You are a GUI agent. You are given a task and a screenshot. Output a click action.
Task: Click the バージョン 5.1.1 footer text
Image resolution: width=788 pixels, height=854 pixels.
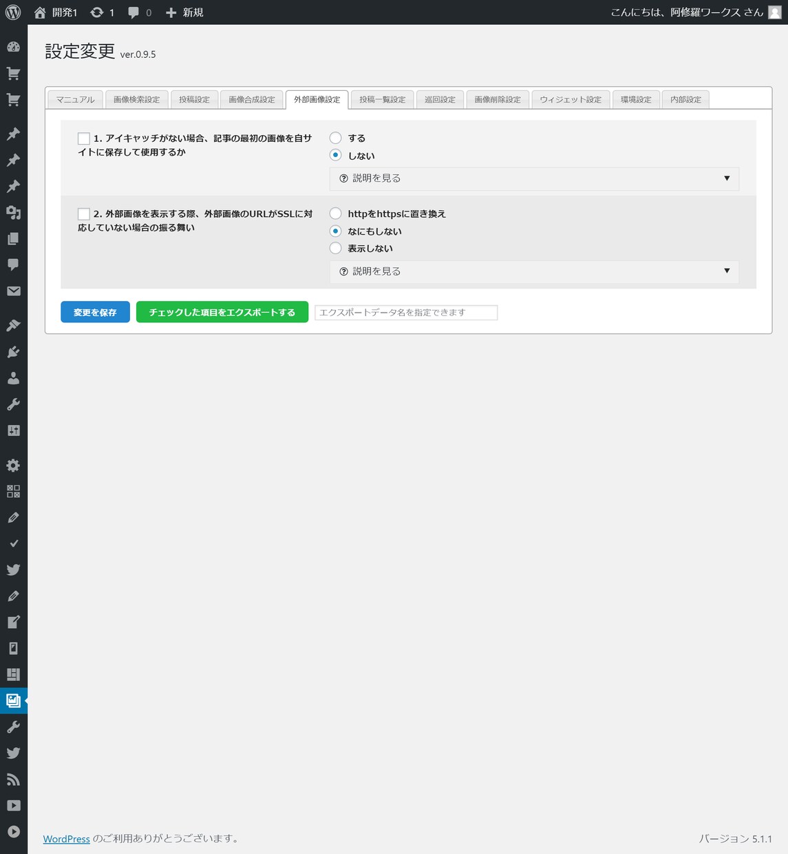coord(735,839)
